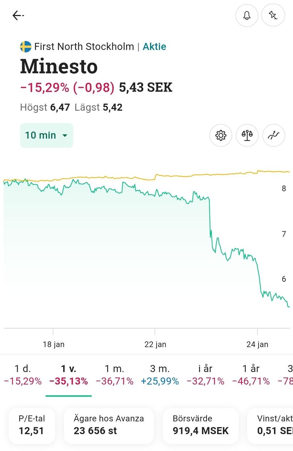Switch to the 3 m. period

click(x=160, y=375)
